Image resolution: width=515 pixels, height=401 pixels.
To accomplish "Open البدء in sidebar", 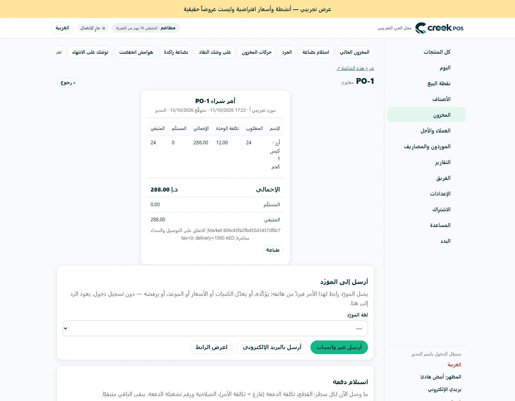I will coord(426,241).
